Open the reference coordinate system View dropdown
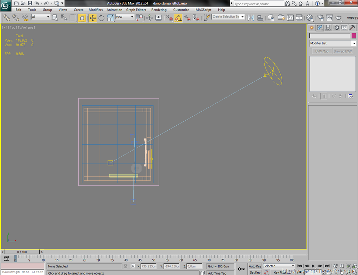This screenshot has width=358, height=275. (x=125, y=17)
